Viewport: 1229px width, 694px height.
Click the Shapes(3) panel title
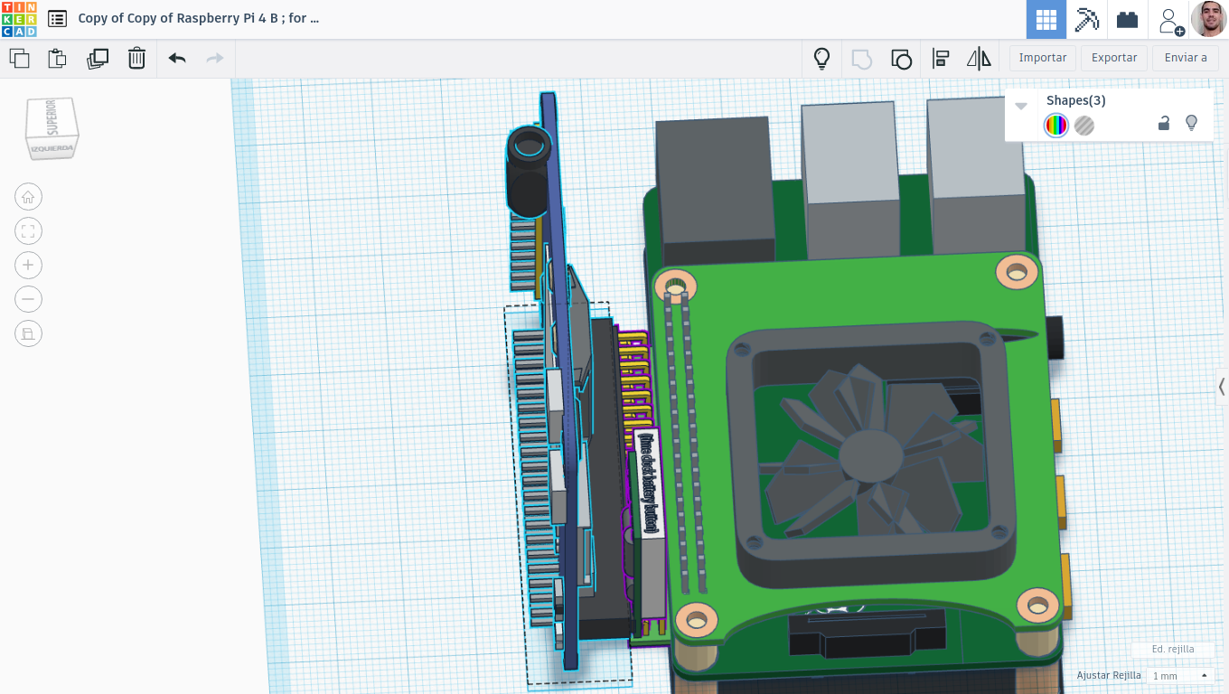click(x=1075, y=100)
